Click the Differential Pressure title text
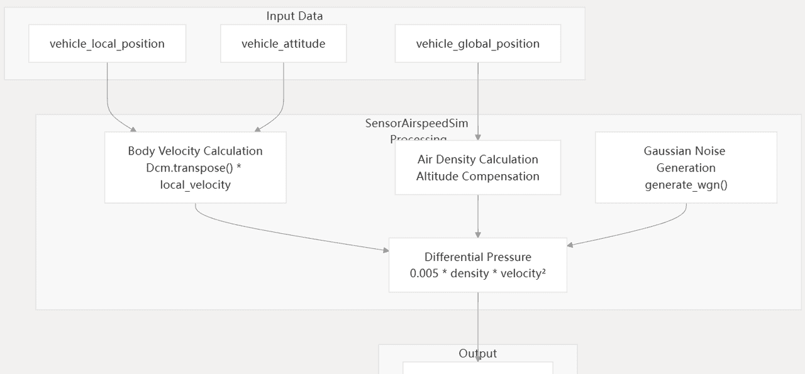805x374 pixels. click(477, 257)
